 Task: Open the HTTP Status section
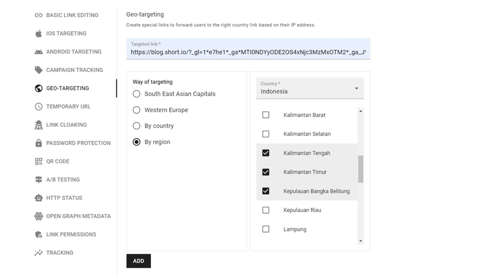(64, 198)
